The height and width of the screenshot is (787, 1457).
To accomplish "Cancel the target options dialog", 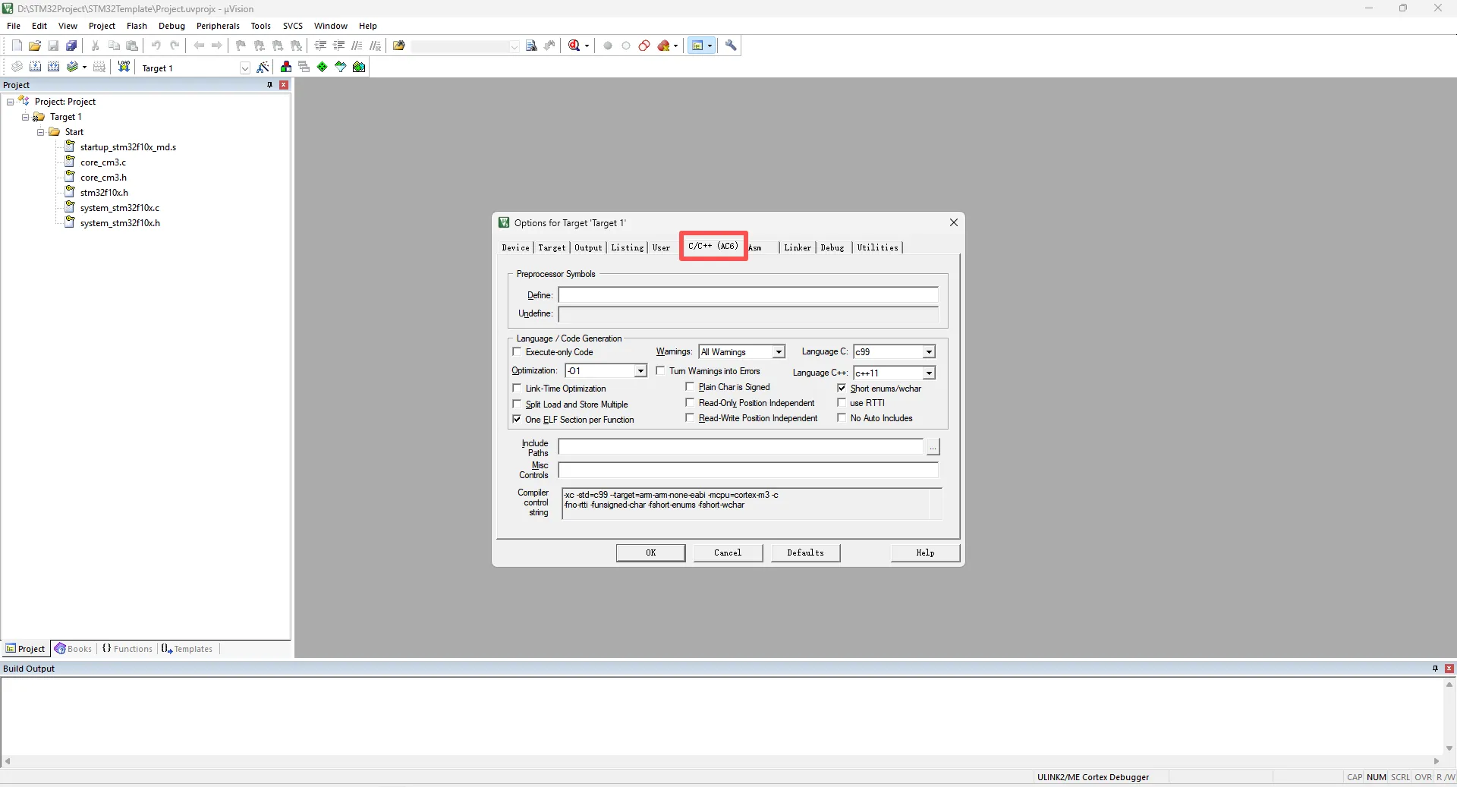I will point(728,552).
